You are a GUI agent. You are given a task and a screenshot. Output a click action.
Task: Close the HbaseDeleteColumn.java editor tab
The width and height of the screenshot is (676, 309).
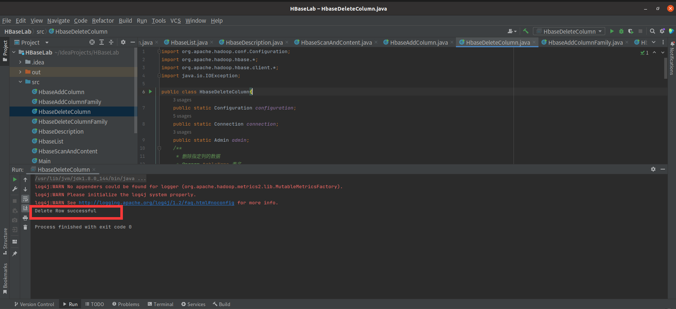coord(534,42)
